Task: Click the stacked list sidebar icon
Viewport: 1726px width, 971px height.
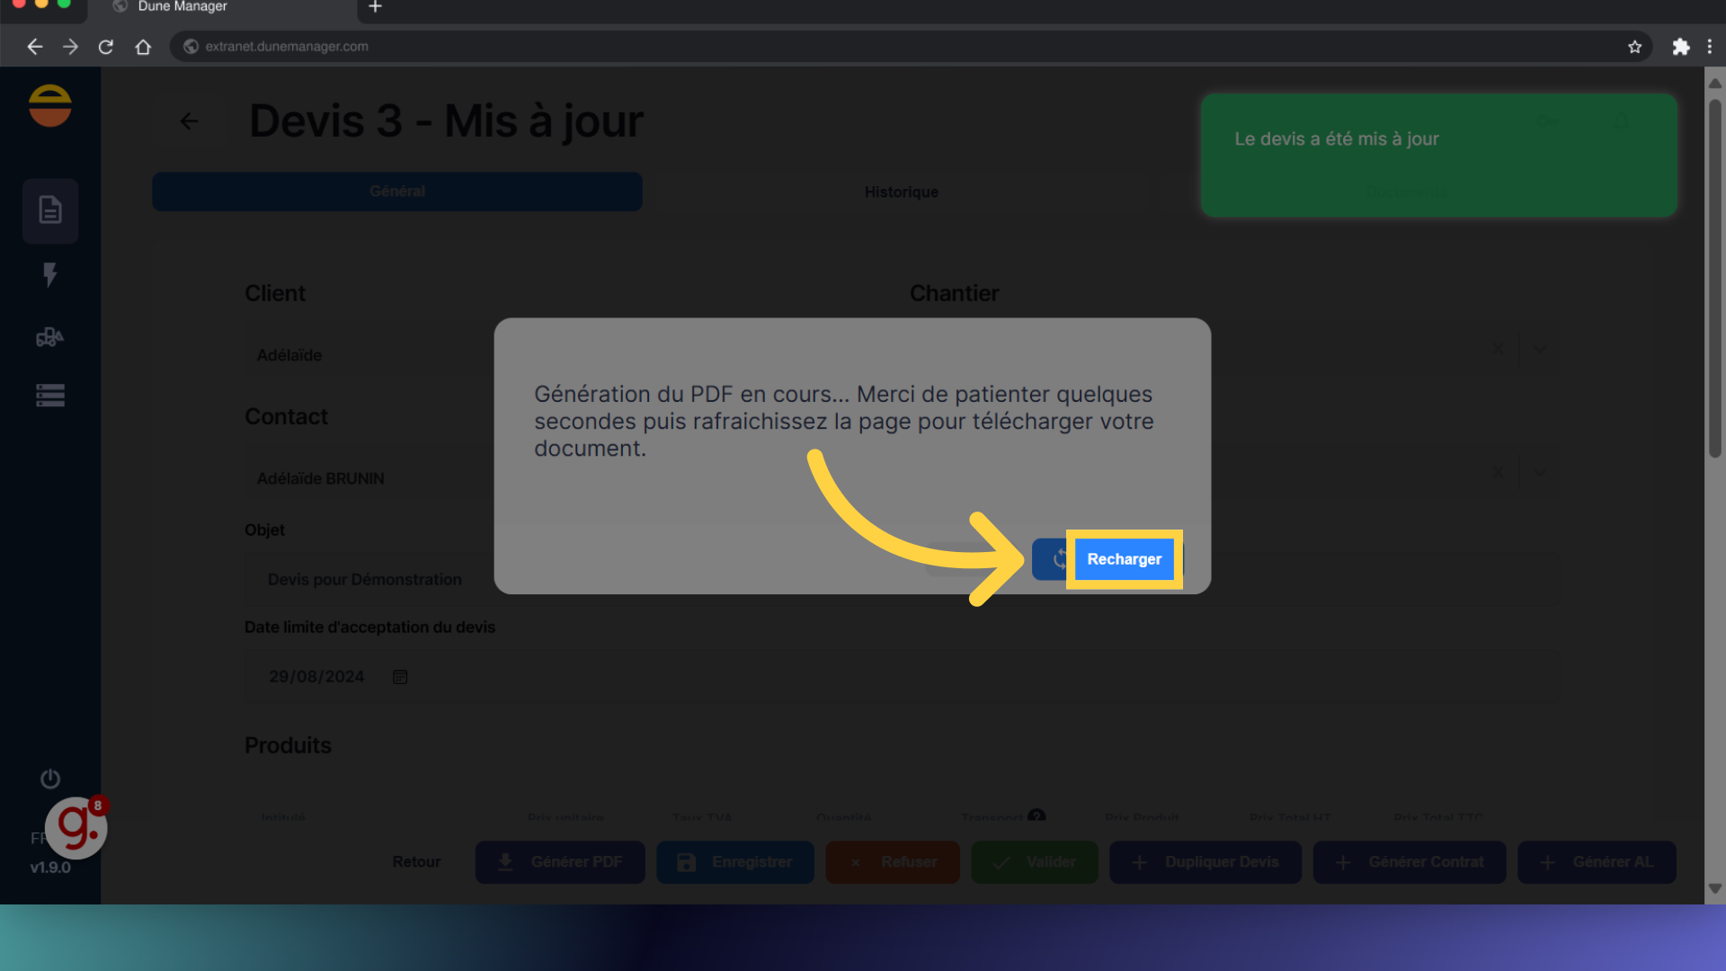Action: 50,396
